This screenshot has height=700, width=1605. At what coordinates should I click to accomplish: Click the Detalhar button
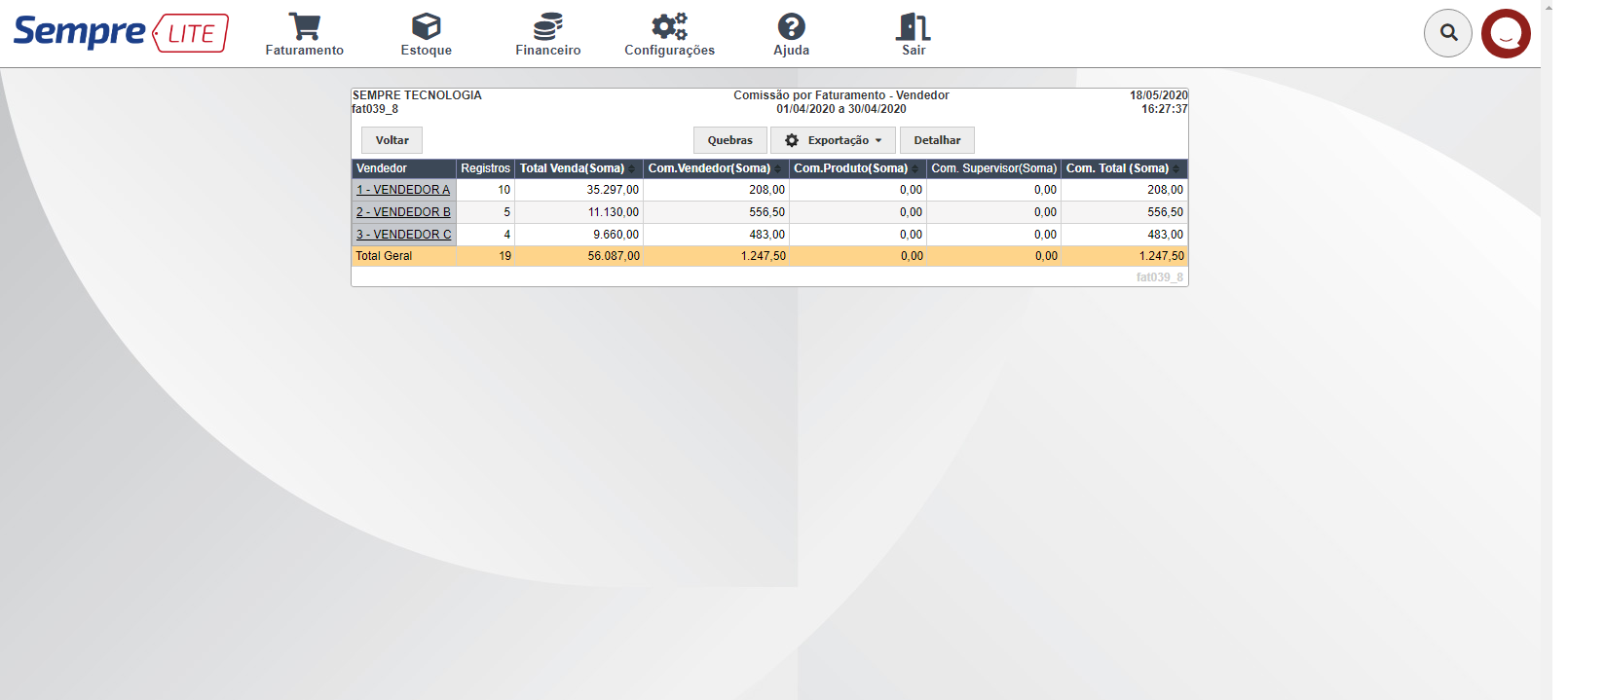(x=937, y=140)
